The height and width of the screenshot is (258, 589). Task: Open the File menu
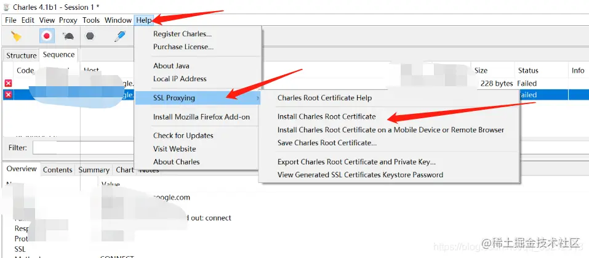click(x=10, y=20)
